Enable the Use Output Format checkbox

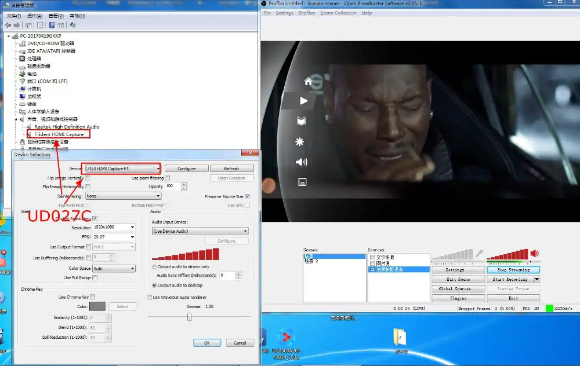pyautogui.click(x=88, y=247)
